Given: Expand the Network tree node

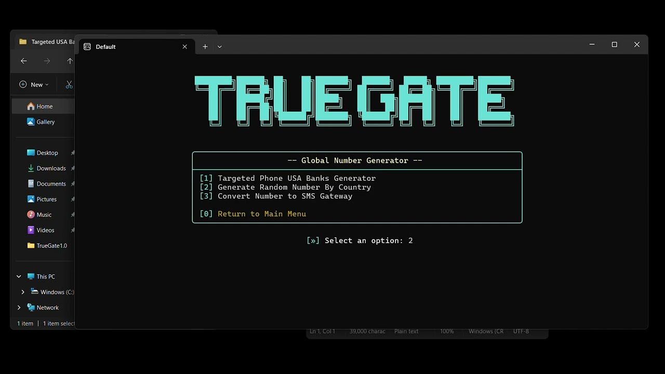Looking at the screenshot, I should [x=19, y=308].
